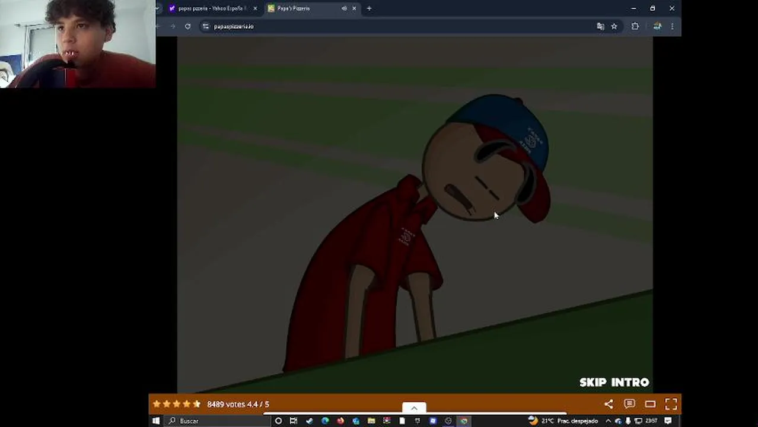Open Microsoft Edge from the taskbar
The width and height of the screenshot is (758, 427).
[x=325, y=420]
